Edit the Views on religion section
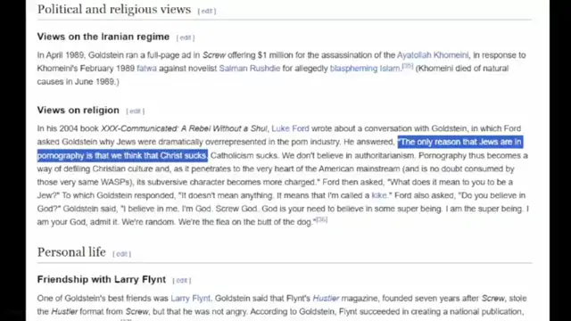The image size is (571, 321). (135, 111)
